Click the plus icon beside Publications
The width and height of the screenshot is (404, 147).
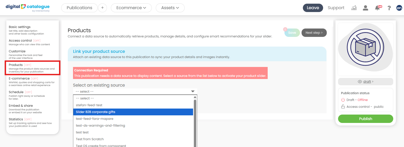point(102,8)
